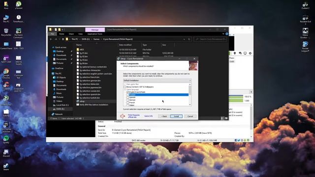Check the German language checkbox
The image size is (315, 177).
127,100
